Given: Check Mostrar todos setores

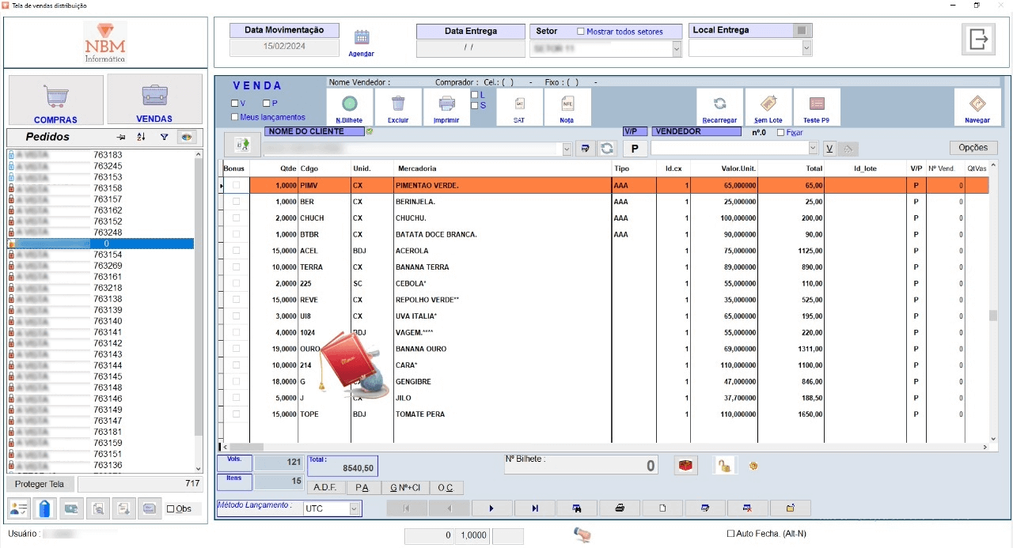Looking at the screenshot, I should [x=581, y=32].
